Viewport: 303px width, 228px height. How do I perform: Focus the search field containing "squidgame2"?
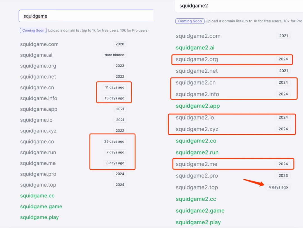point(239,6)
